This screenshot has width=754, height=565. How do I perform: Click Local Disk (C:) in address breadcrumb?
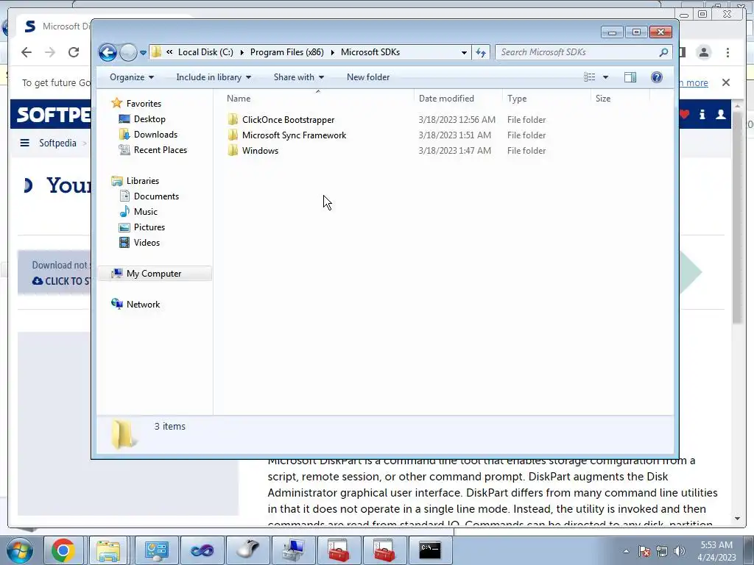coord(205,52)
